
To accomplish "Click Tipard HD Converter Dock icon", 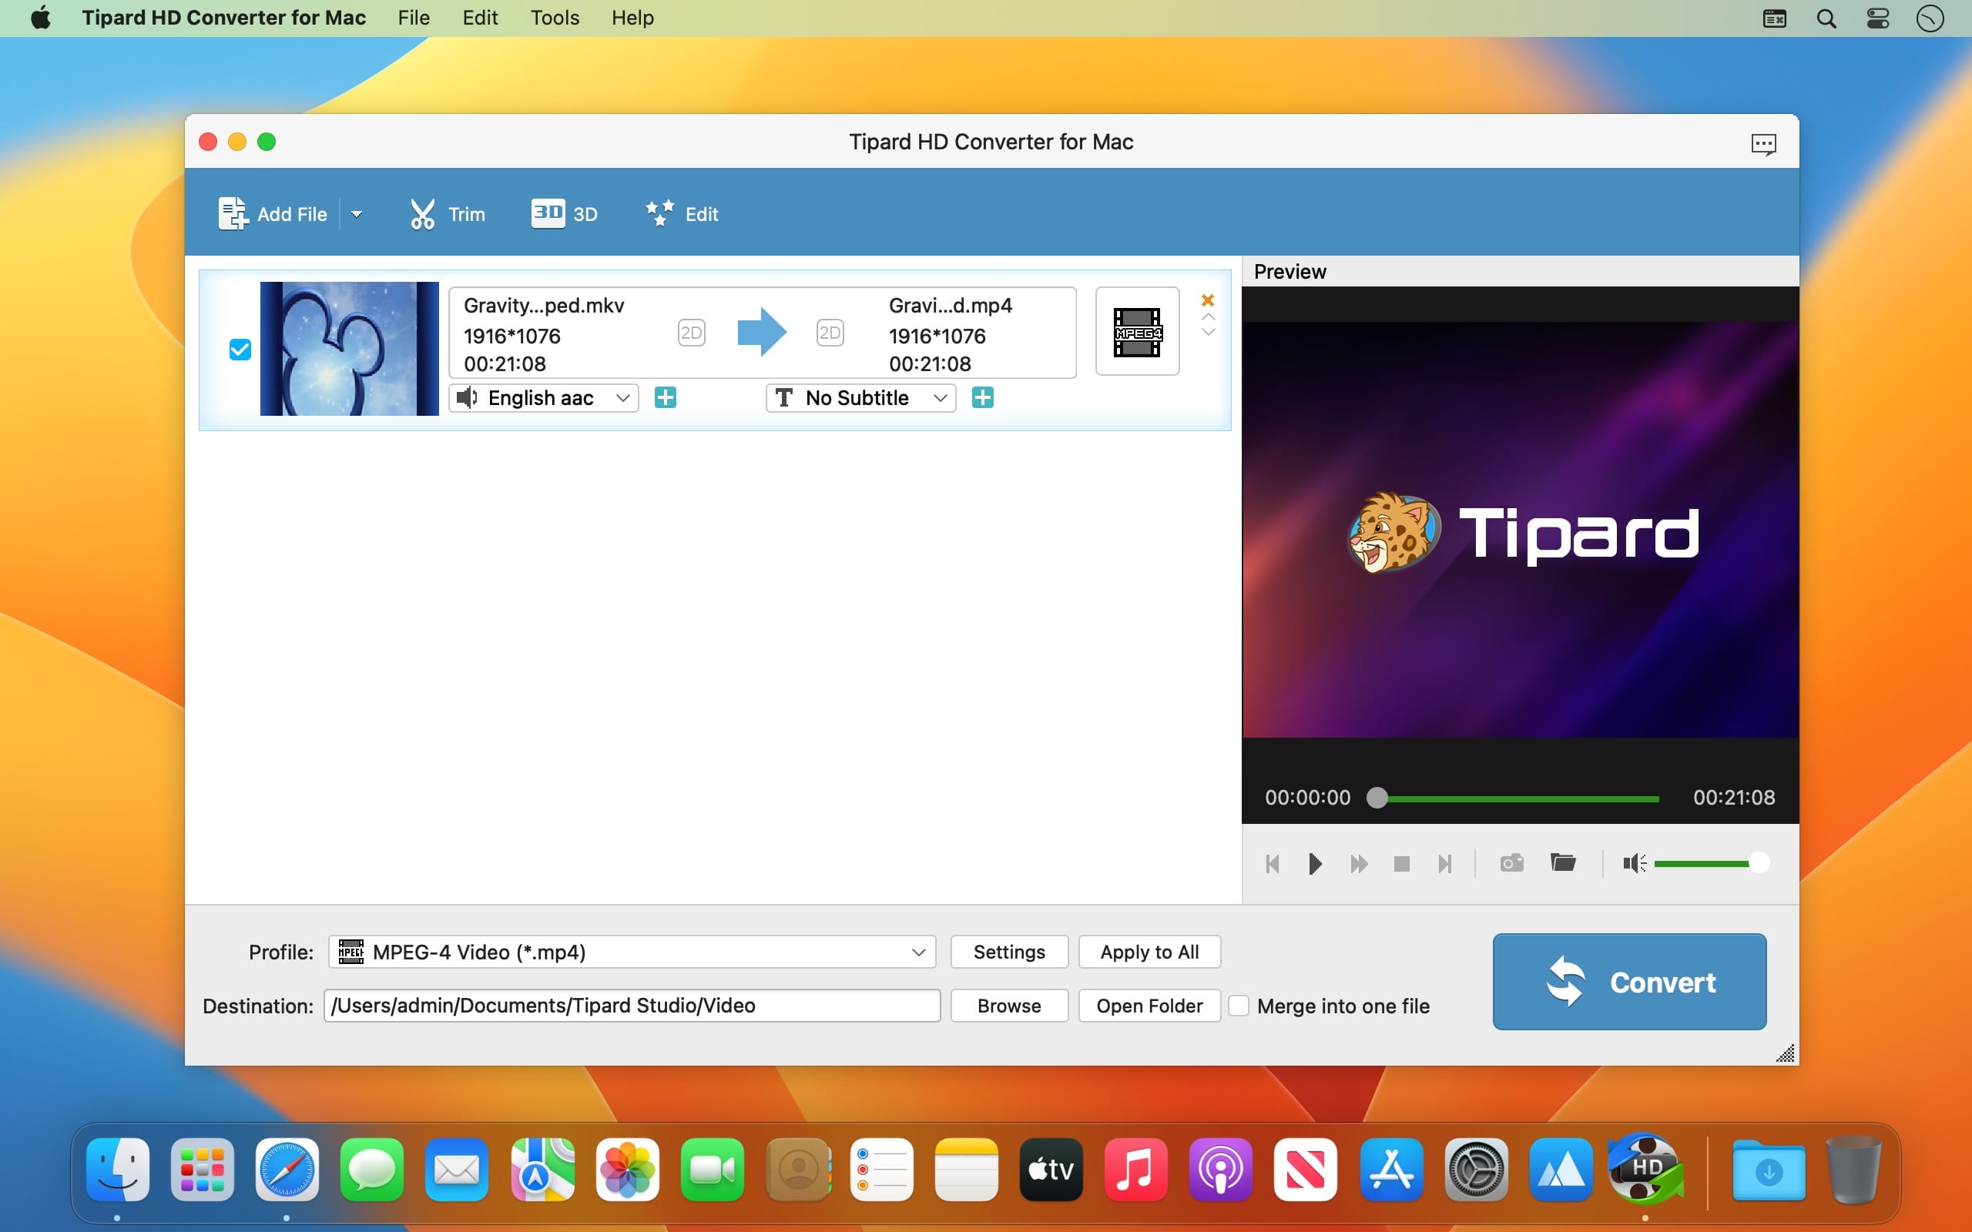I will coord(1645,1168).
